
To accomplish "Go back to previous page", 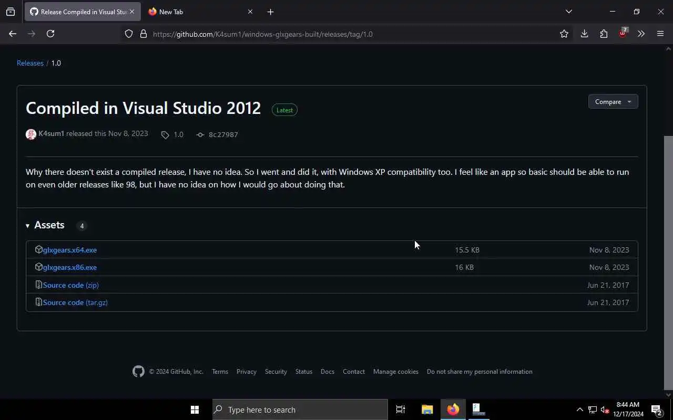I will [13, 34].
